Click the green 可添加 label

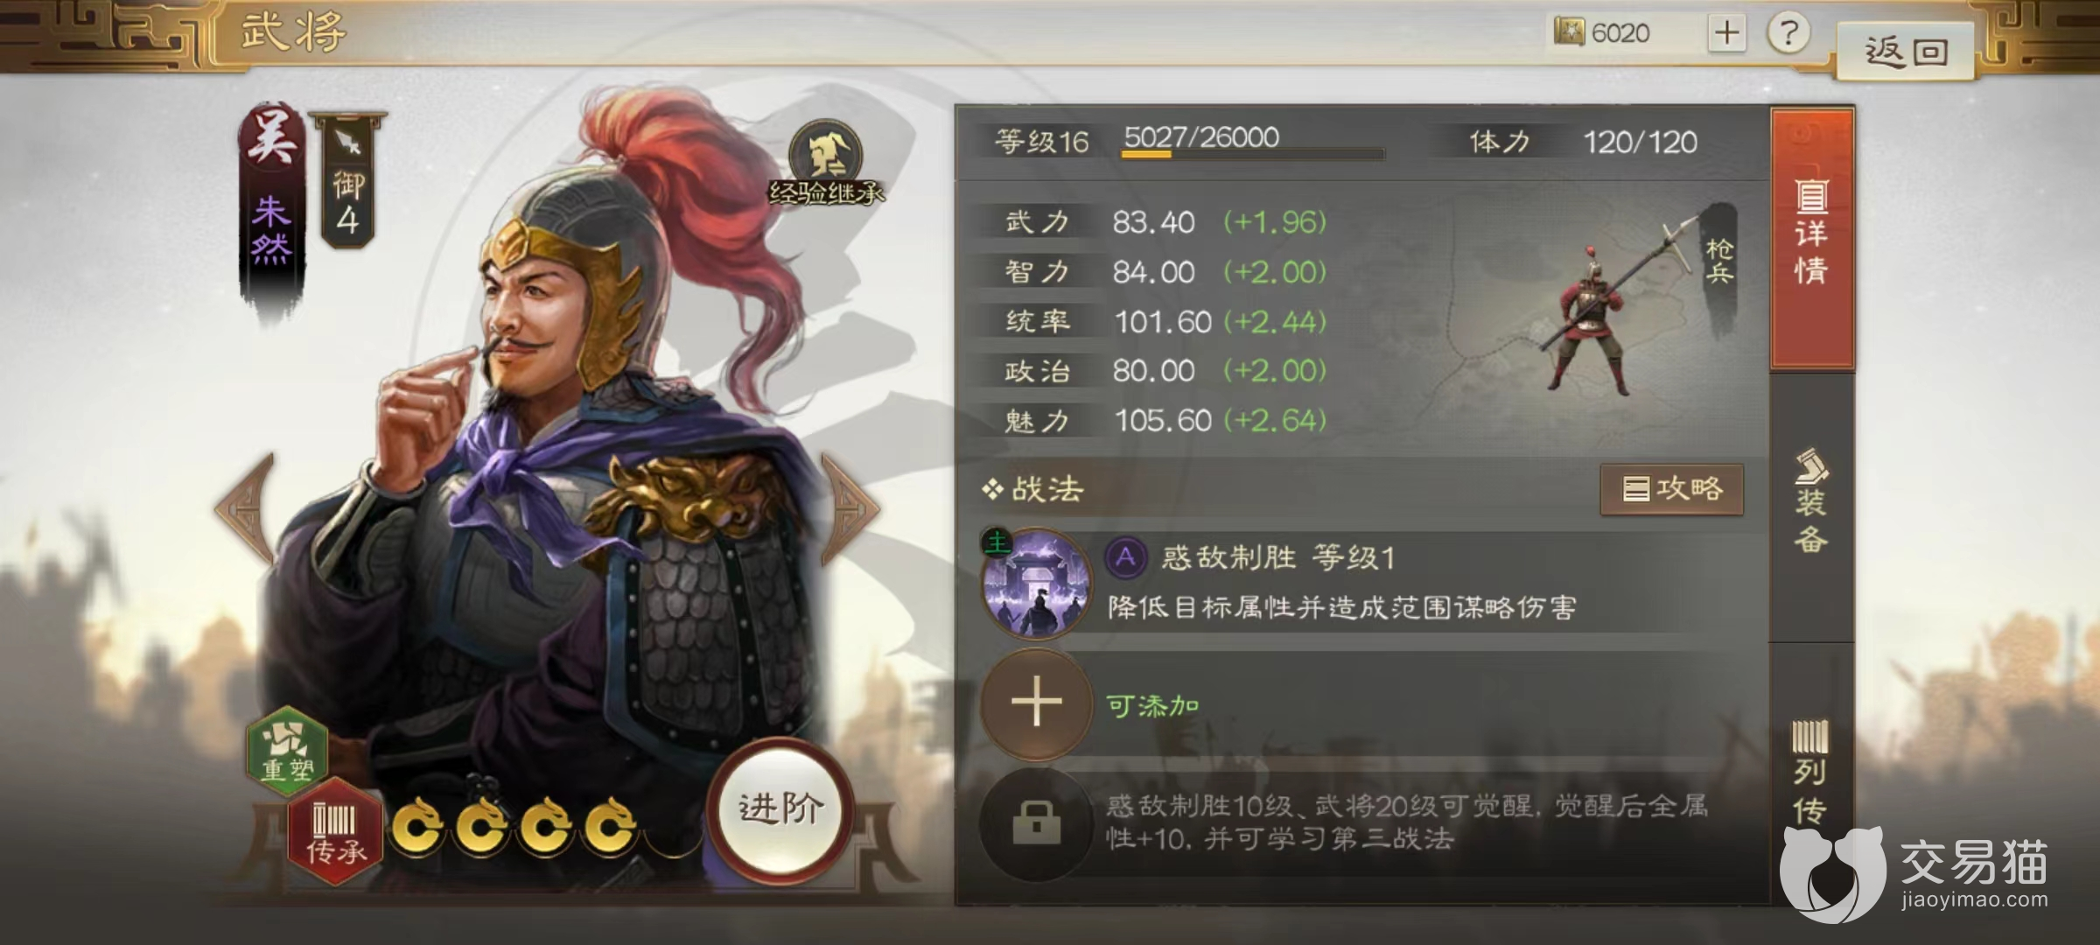tap(1152, 705)
